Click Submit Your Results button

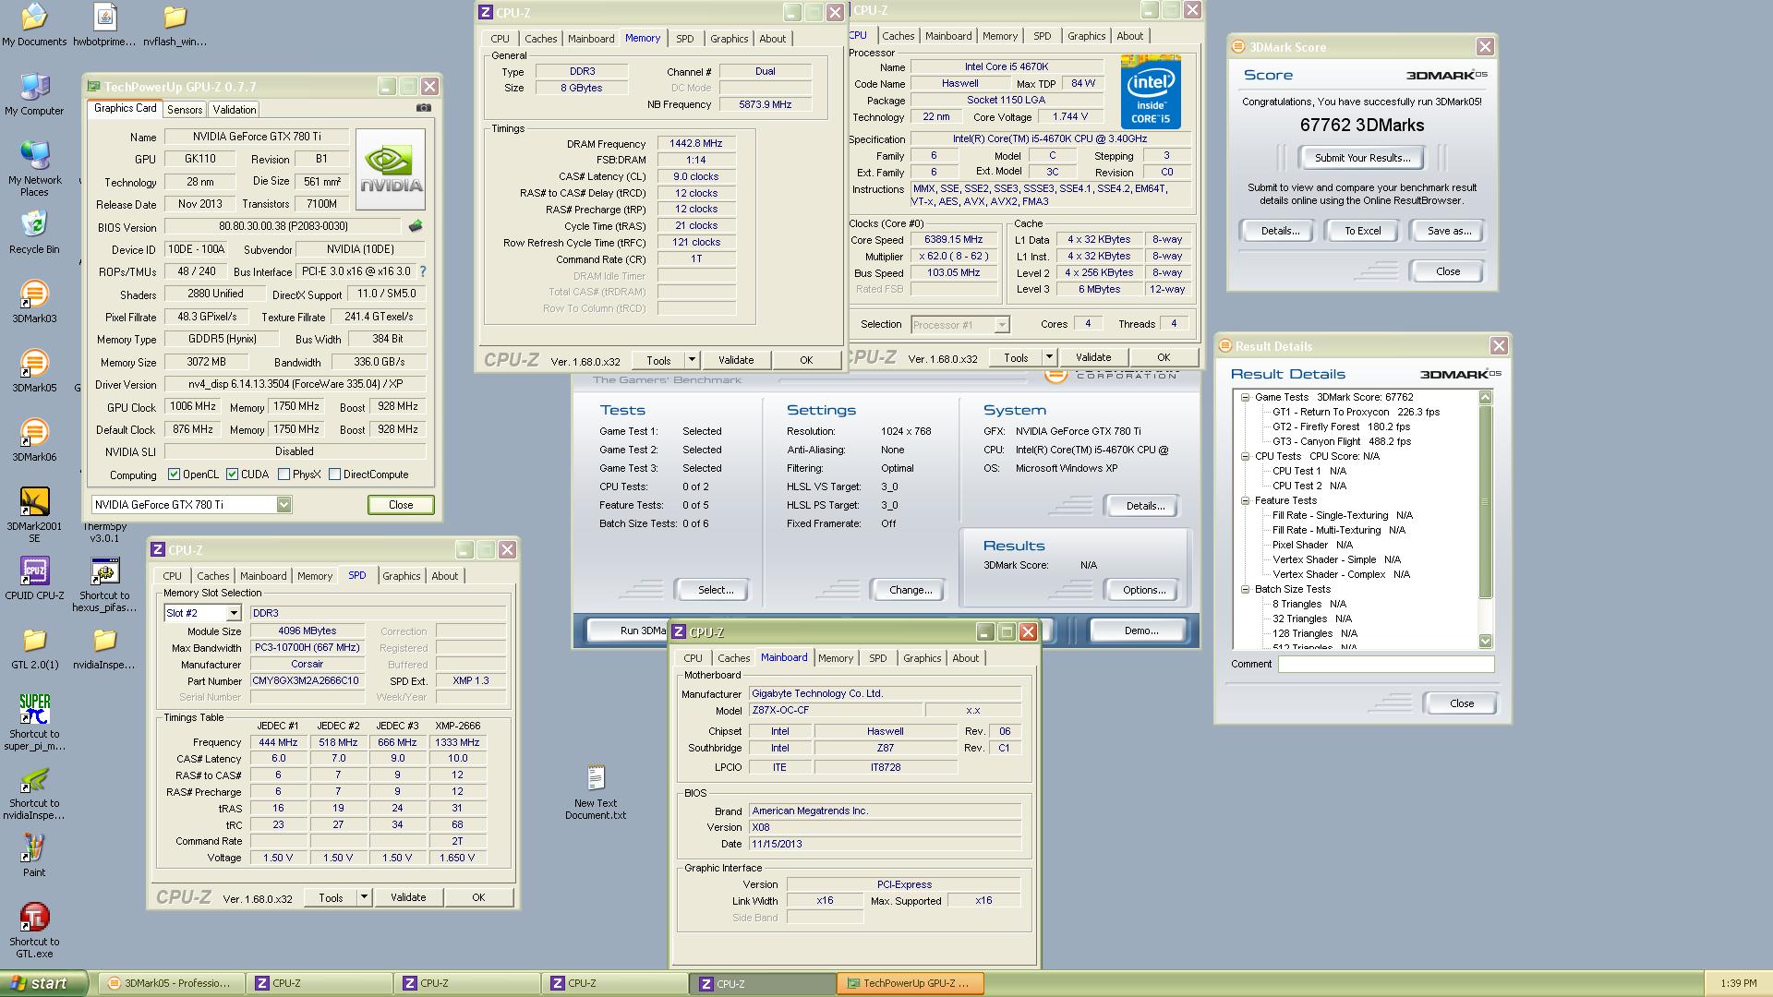[1362, 158]
